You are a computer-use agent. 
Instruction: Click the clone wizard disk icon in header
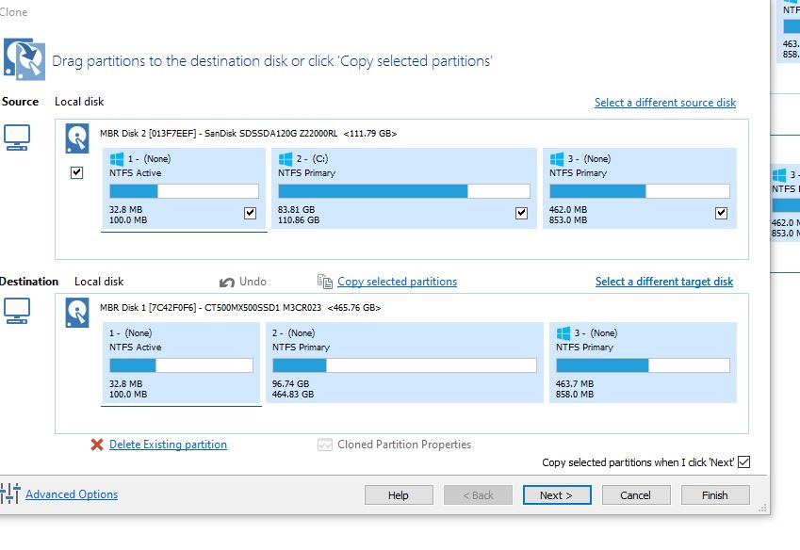(x=25, y=57)
